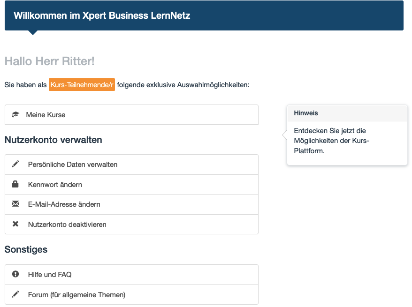Go to E-Mail-Adresse ändern

132,204
